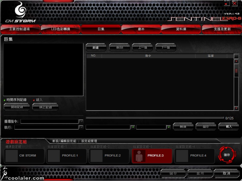Select the CM STORM standard profile
Screen dimensions: 242x181
(24, 156)
